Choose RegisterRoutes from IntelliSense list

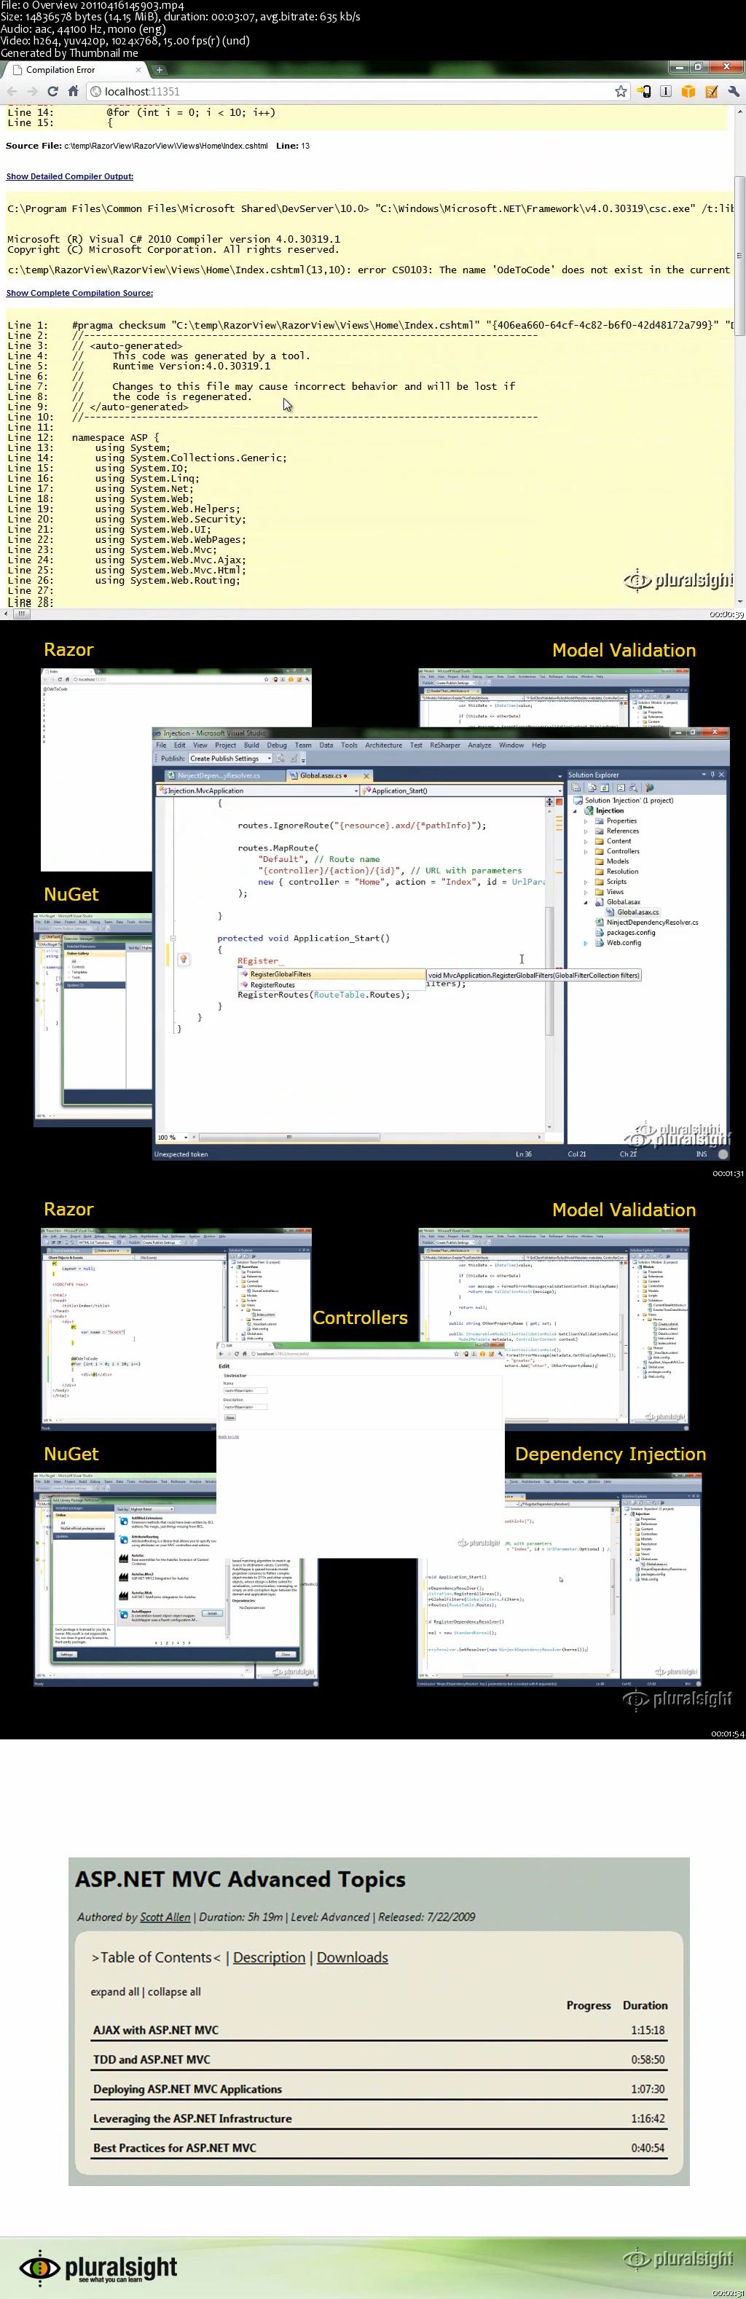(332, 984)
